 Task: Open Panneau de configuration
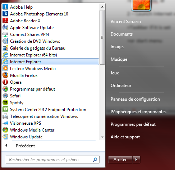coord(135,99)
